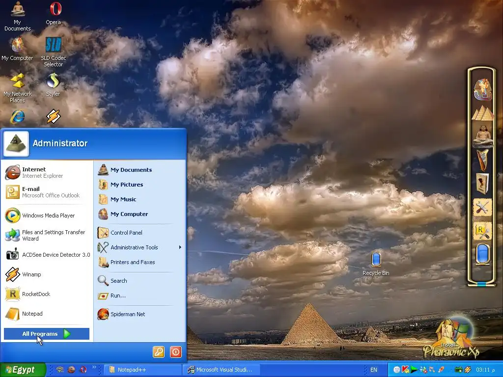Launch Windows Media Player from Start menu
Image resolution: width=503 pixels, height=377 pixels.
[x=47, y=215]
